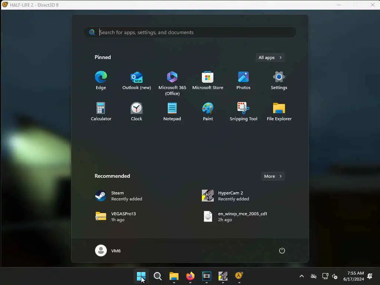
Task: Open notifications bell icon
Action: tap(370, 276)
